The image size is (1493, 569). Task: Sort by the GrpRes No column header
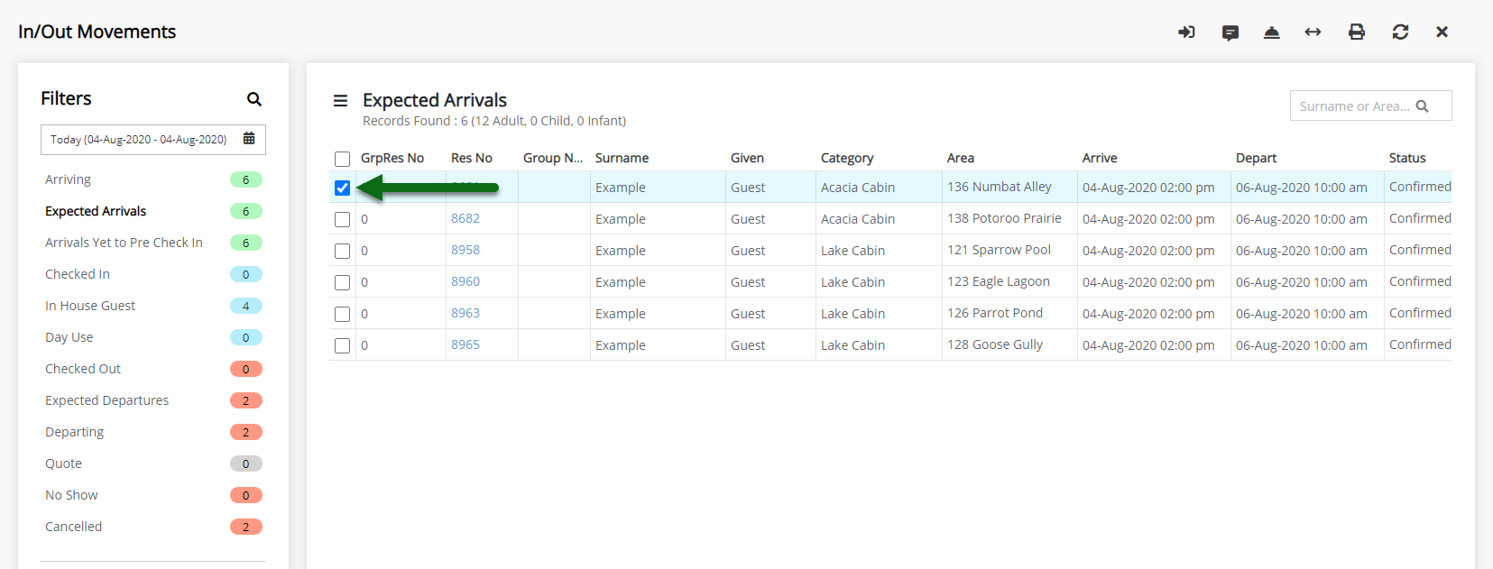(x=392, y=158)
